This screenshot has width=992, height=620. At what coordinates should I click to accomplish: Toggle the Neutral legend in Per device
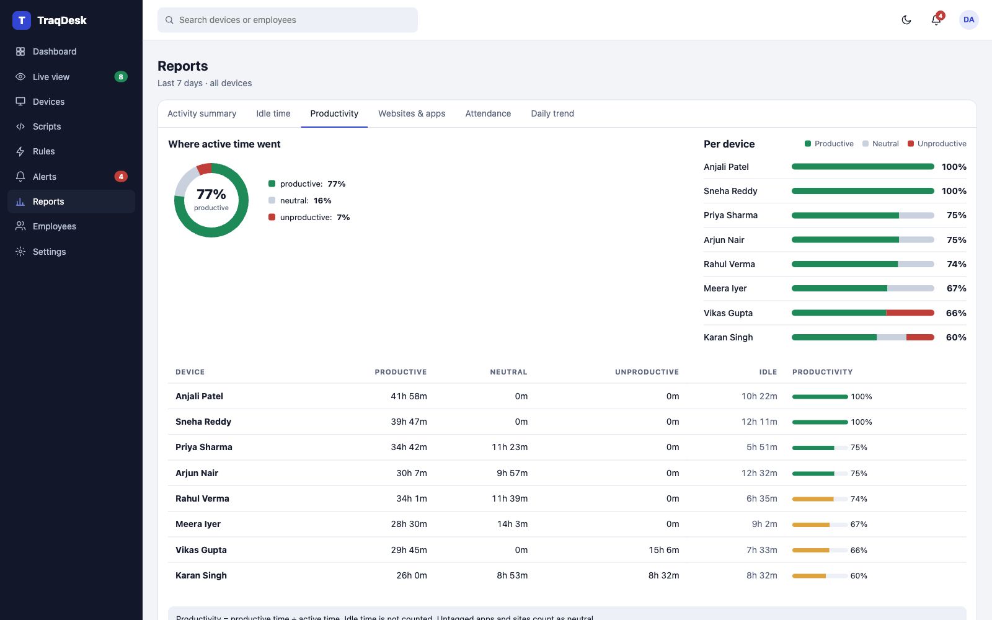tap(880, 144)
